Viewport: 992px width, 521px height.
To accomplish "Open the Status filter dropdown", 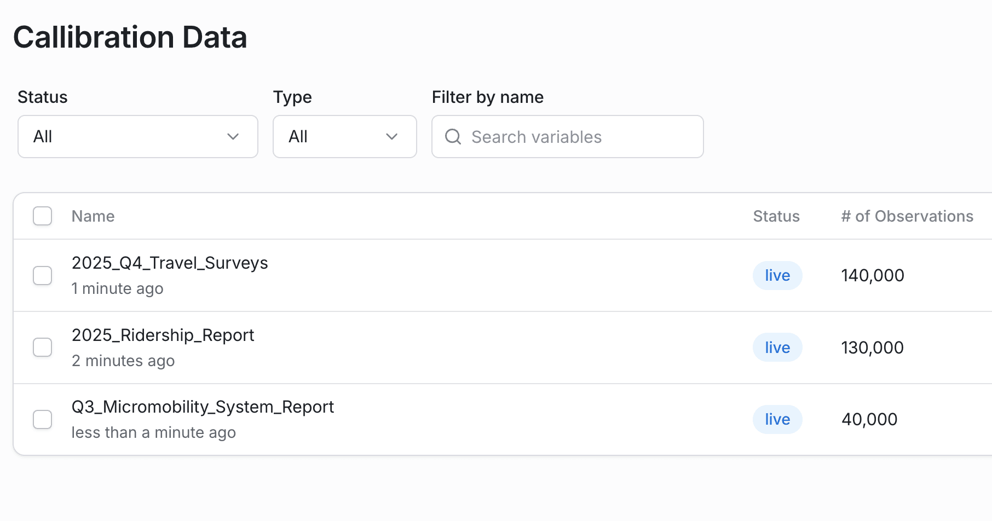I will (137, 137).
